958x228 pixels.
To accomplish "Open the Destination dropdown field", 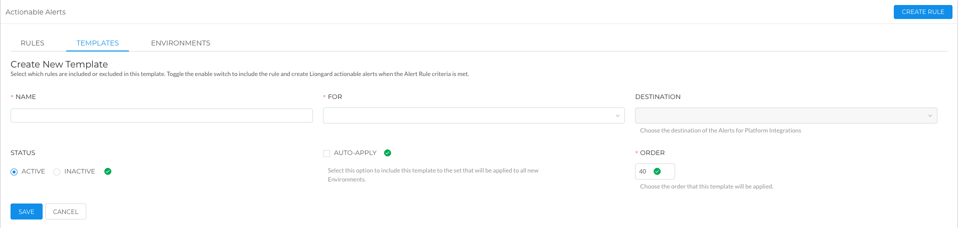I will (x=785, y=115).
